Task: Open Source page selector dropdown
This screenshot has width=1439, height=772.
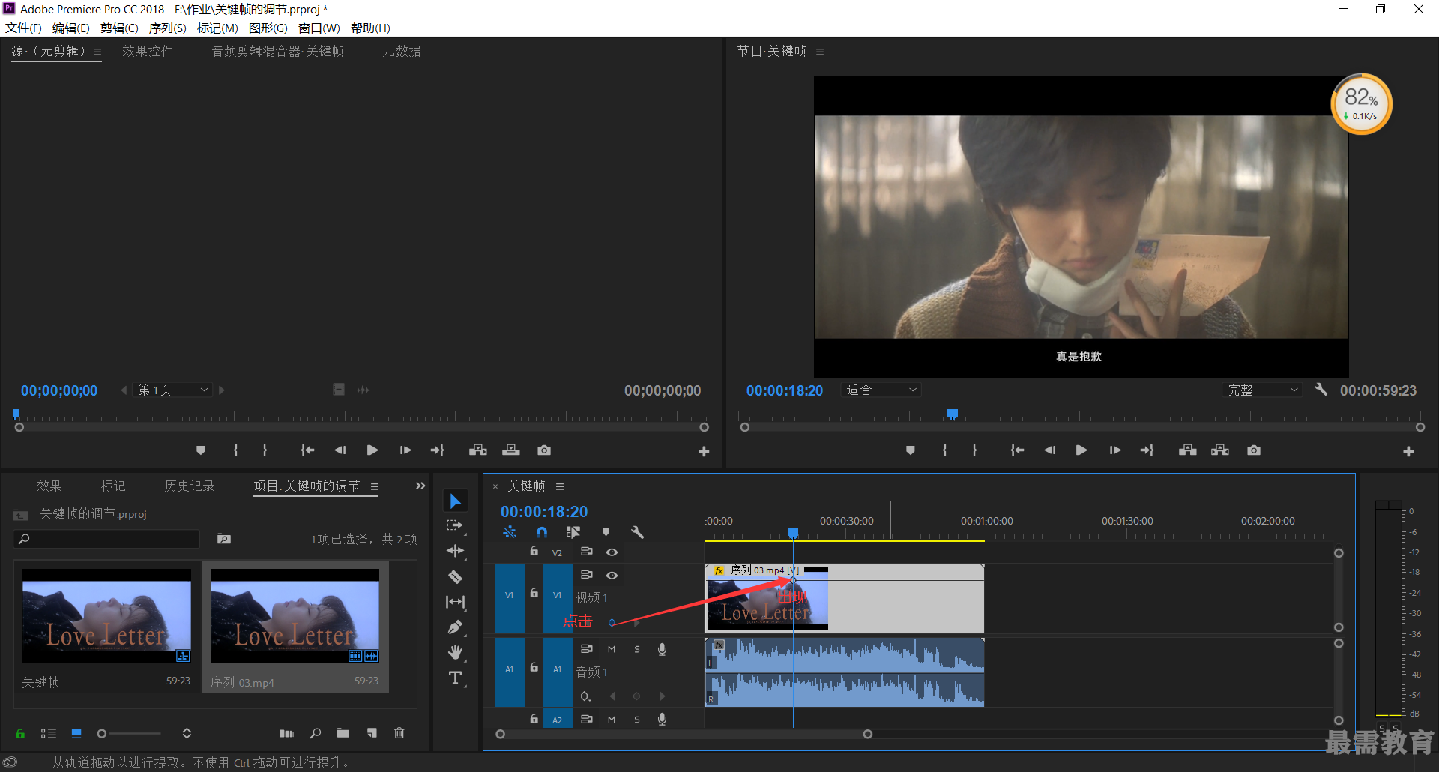Action: click(174, 390)
